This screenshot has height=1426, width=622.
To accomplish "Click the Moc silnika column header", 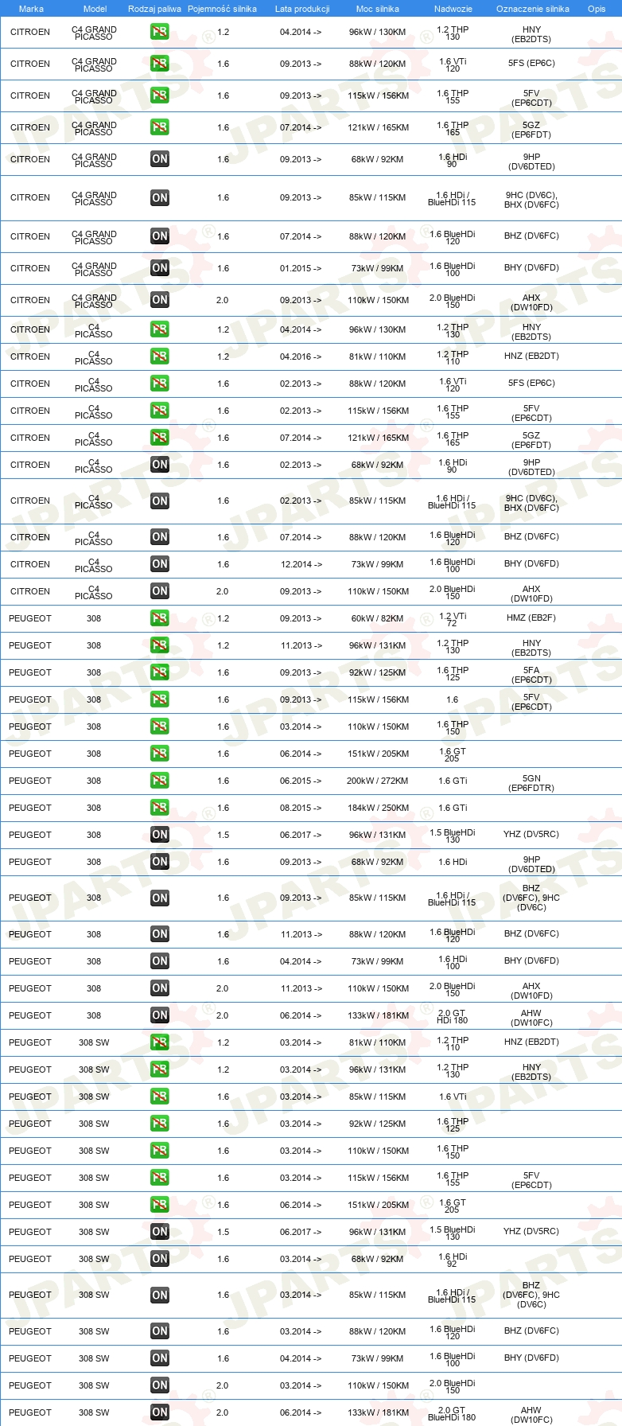I will (377, 9).
